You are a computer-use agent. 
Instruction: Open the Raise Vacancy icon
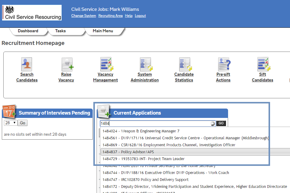coord(66,64)
